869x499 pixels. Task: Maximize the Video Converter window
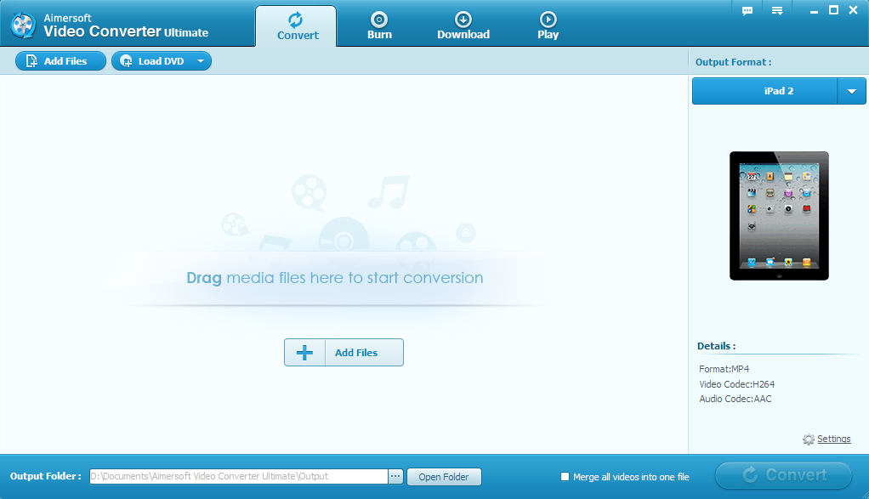tap(833, 10)
